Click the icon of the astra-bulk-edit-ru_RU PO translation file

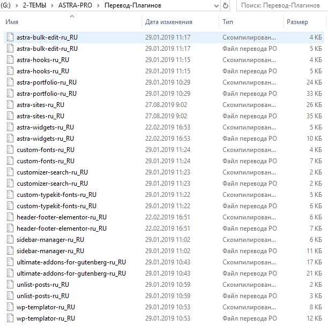click(10, 49)
